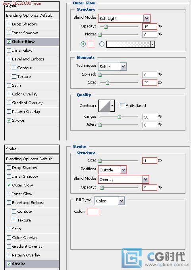Adjust the Jitter slider handle
Viewport: 191px width, 270px height.
click(100, 125)
